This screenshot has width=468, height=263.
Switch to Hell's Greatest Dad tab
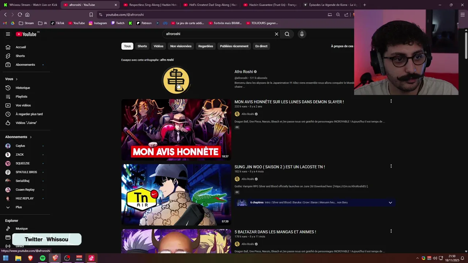tap(210, 5)
